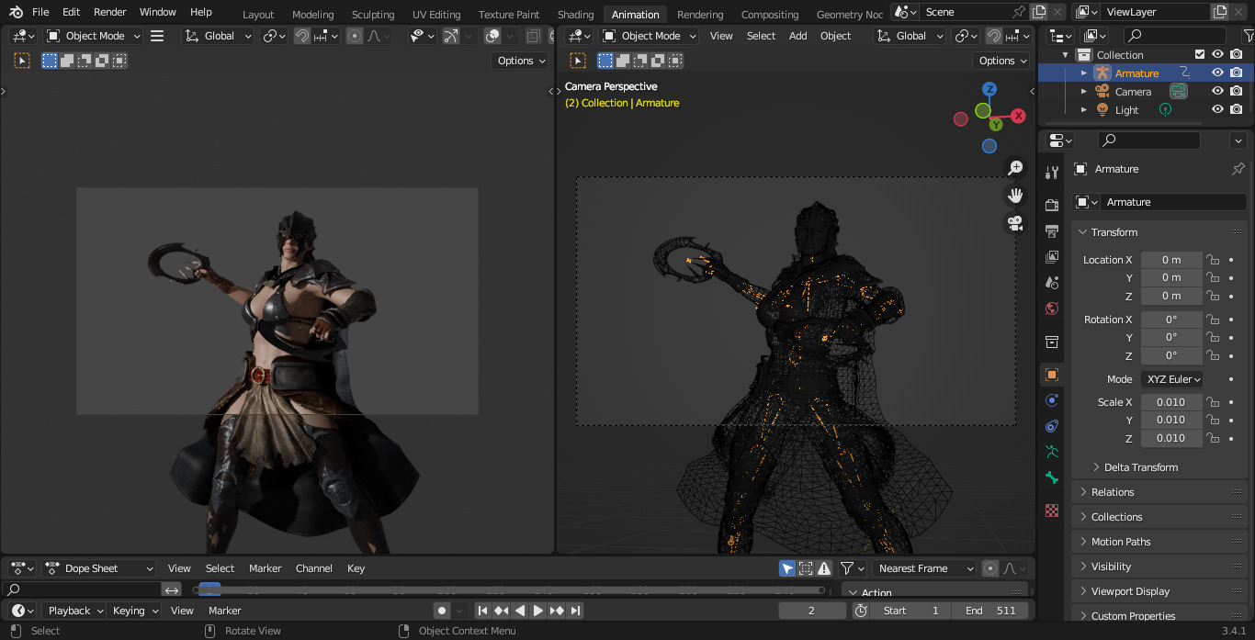Hide Armature in viewport via eye icon
This screenshot has width=1255, height=640.
pyautogui.click(x=1217, y=73)
